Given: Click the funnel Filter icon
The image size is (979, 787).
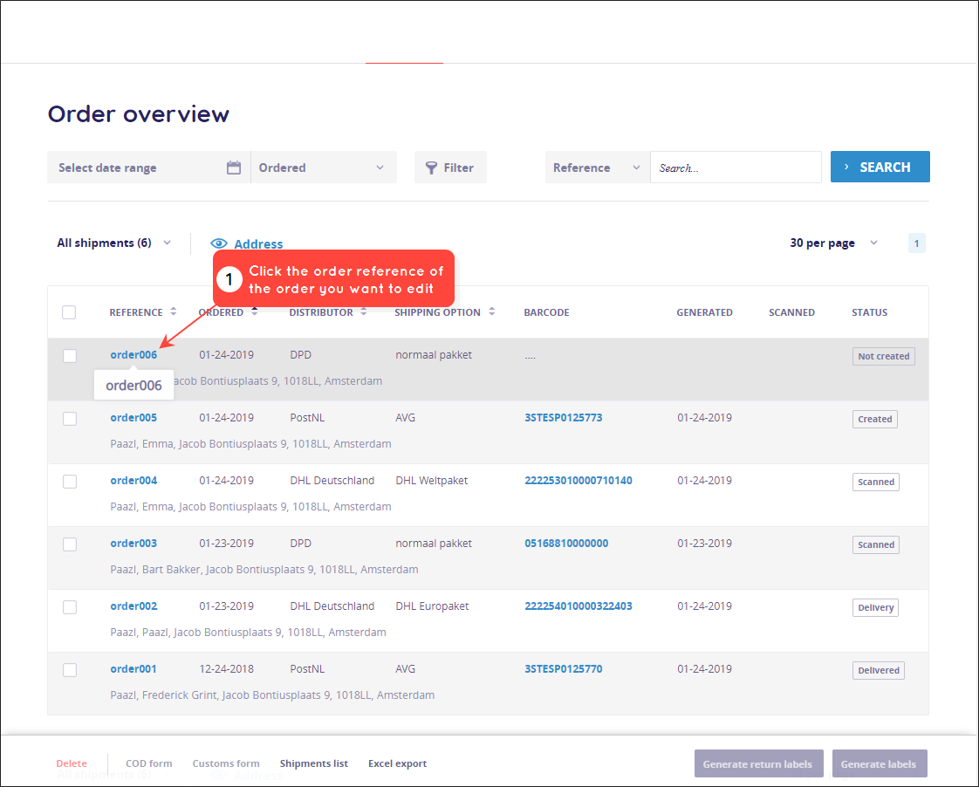Looking at the screenshot, I should point(431,168).
